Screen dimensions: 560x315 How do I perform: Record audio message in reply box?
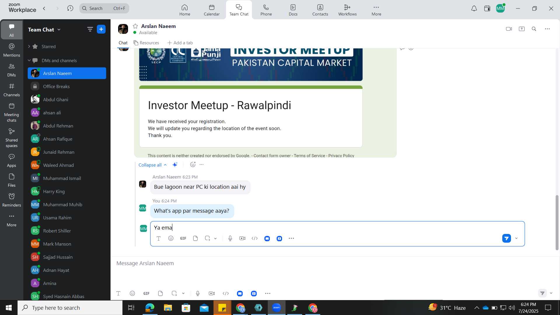[x=230, y=238]
